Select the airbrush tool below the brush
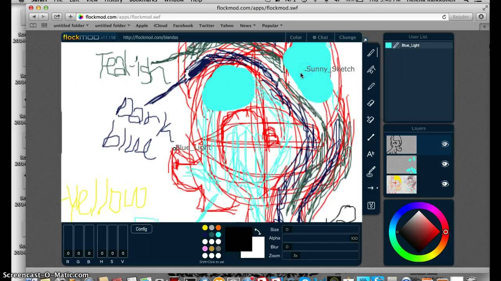 371,69
